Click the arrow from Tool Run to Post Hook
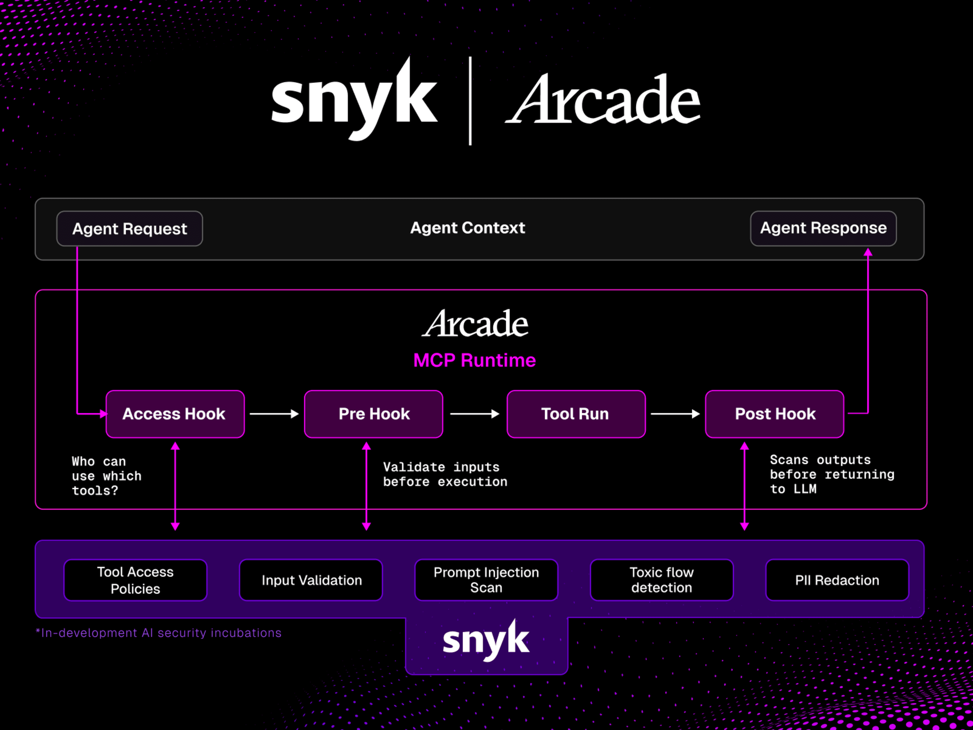 (x=675, y=414)
